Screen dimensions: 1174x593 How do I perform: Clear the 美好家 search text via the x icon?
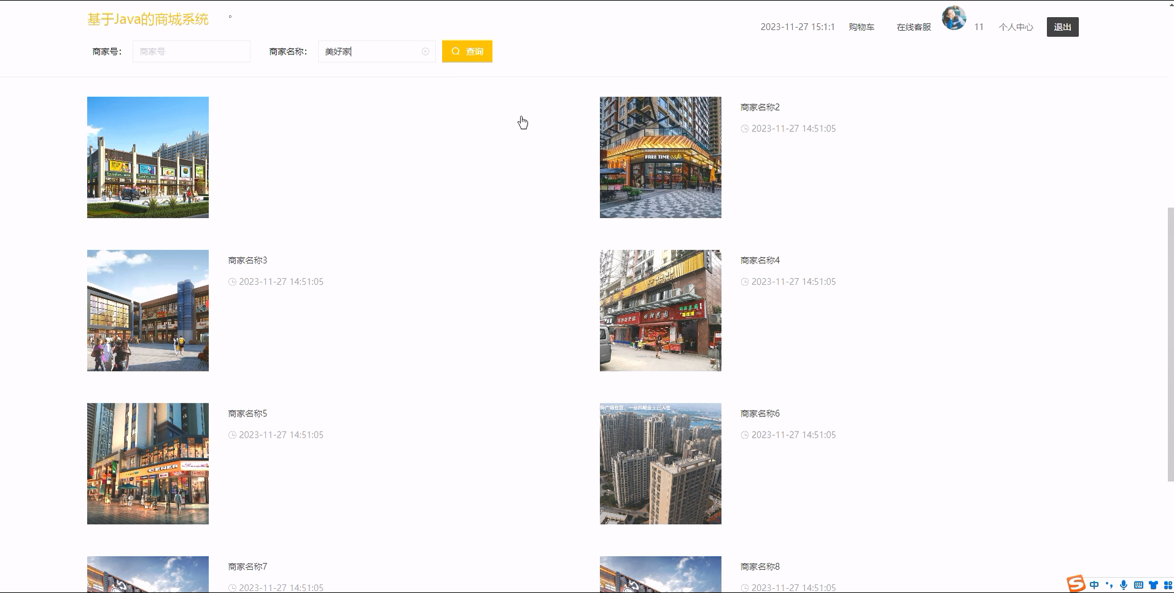click(426, 52)
